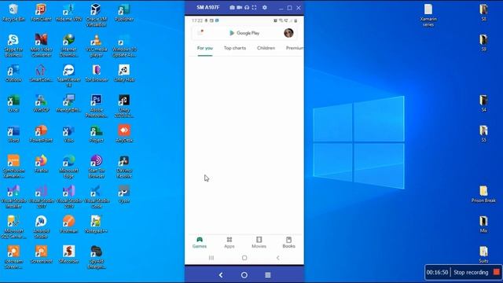Switch to the For you tab
The height and width of the screenshot is (283, 503).
click(205, 48)
